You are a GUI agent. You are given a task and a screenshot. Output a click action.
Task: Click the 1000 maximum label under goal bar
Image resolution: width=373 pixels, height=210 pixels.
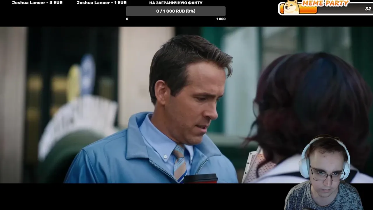coord(221,19)
